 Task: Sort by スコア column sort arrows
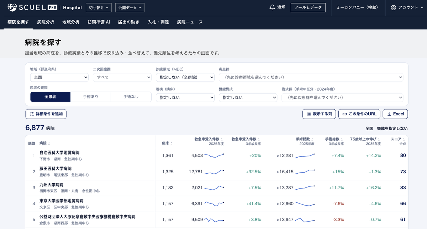404,140
